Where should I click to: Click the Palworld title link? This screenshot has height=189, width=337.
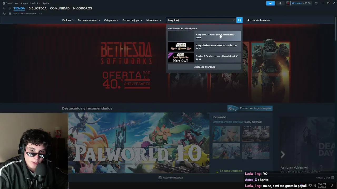219,117
